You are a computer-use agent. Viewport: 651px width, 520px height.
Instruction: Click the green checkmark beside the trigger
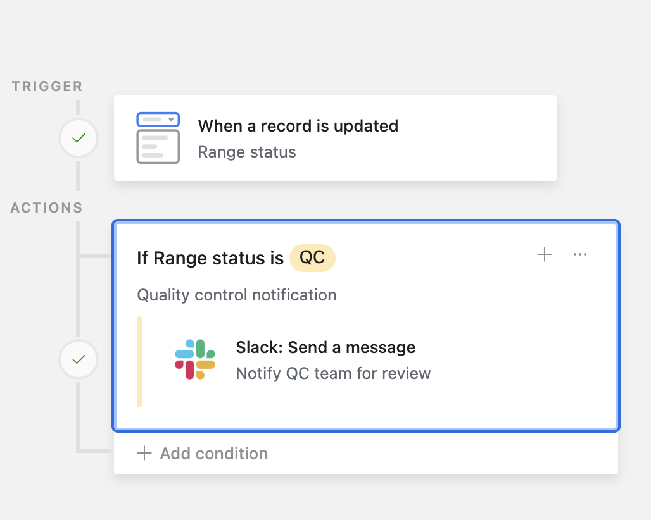click(x=79, y=138)
